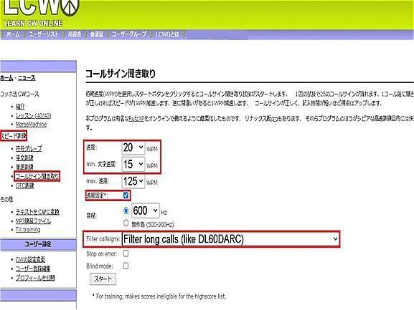Screen dimensions: 414x310
Task: Click the その他 section label
Action: [x=6, y=199]
